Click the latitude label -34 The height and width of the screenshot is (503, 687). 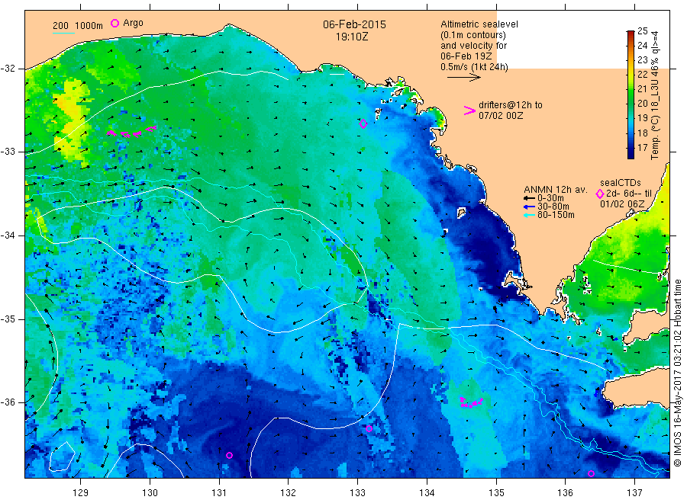click(8, 235)
